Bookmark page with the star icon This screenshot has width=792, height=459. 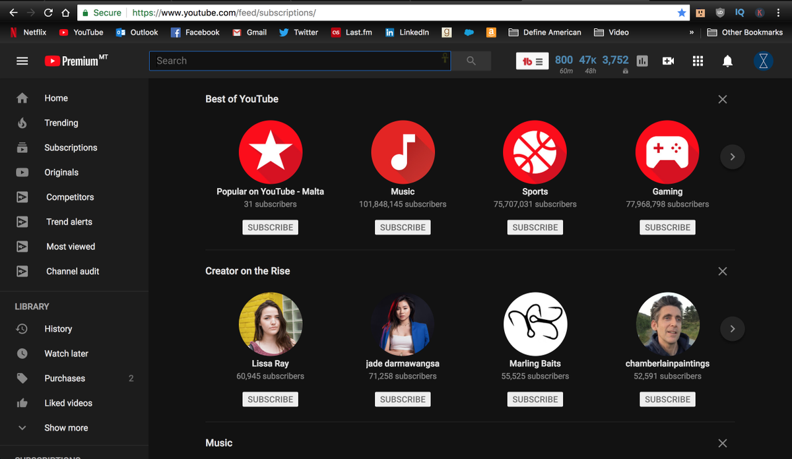pos(682,13)
